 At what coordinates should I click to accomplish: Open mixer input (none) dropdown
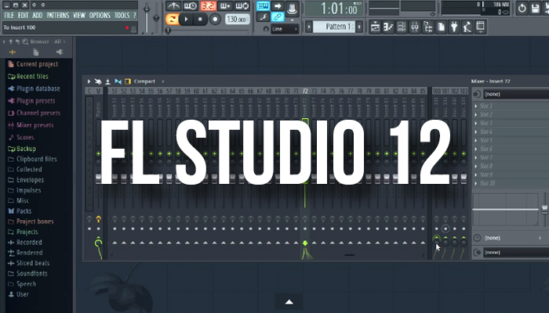(516, 95)
